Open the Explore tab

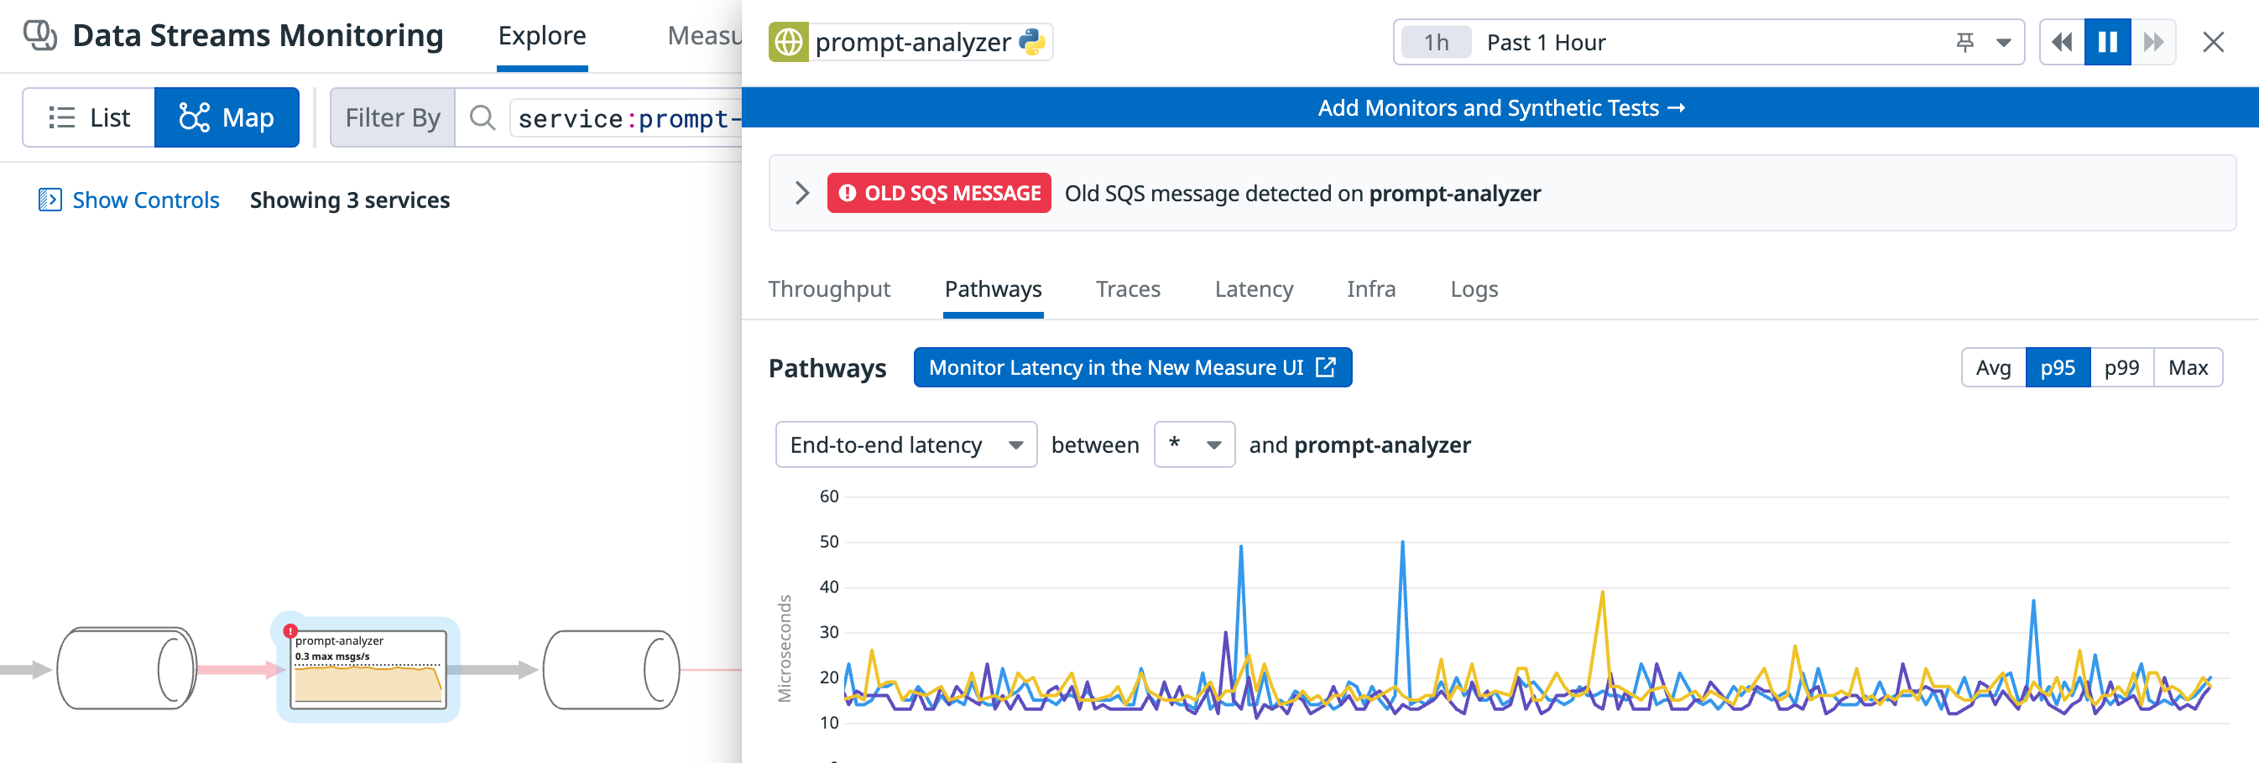[542, 36]
